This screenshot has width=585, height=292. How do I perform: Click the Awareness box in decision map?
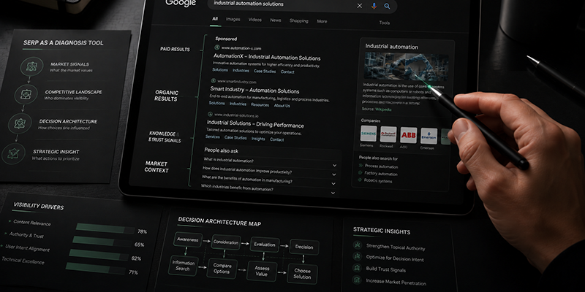[188, 239]
